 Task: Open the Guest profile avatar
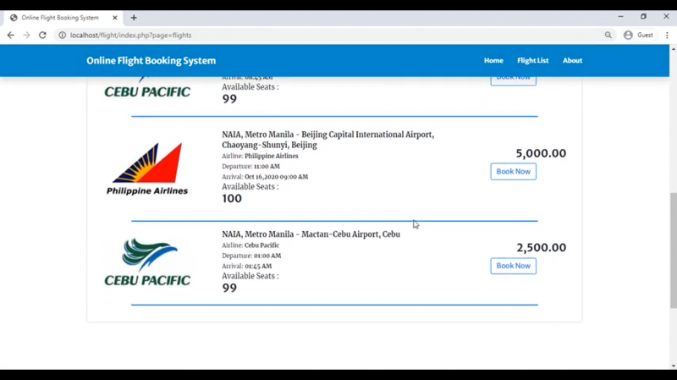click(x=628, y=35)
